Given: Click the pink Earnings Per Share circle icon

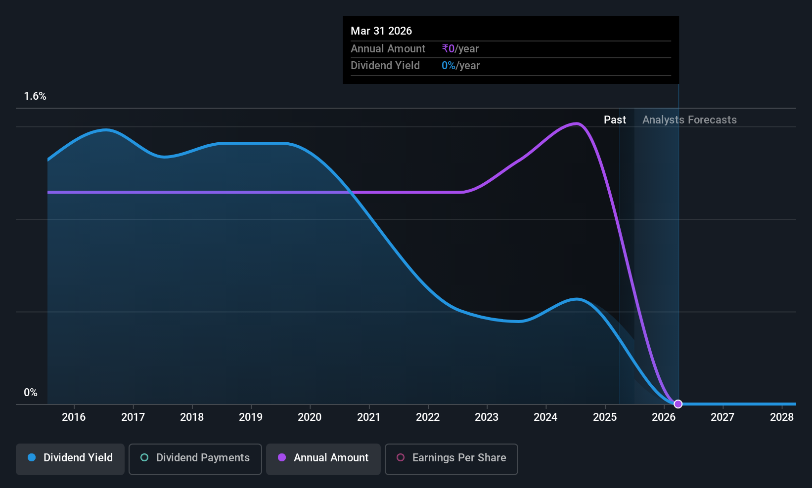Looking at the screenshot, I should click(401, 457).
